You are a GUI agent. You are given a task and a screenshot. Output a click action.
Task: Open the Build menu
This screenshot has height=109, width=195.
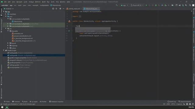pos(44,2)
